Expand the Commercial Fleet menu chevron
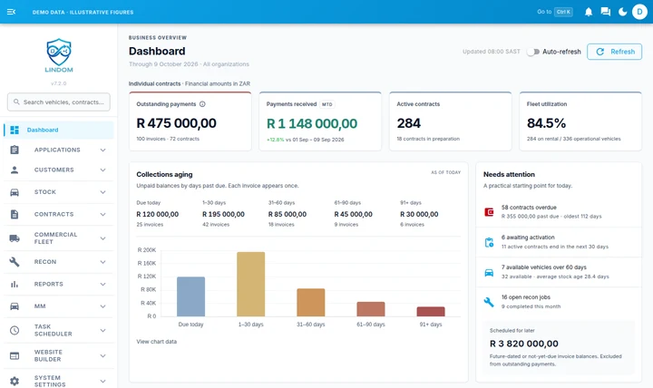 pos(102,238)
